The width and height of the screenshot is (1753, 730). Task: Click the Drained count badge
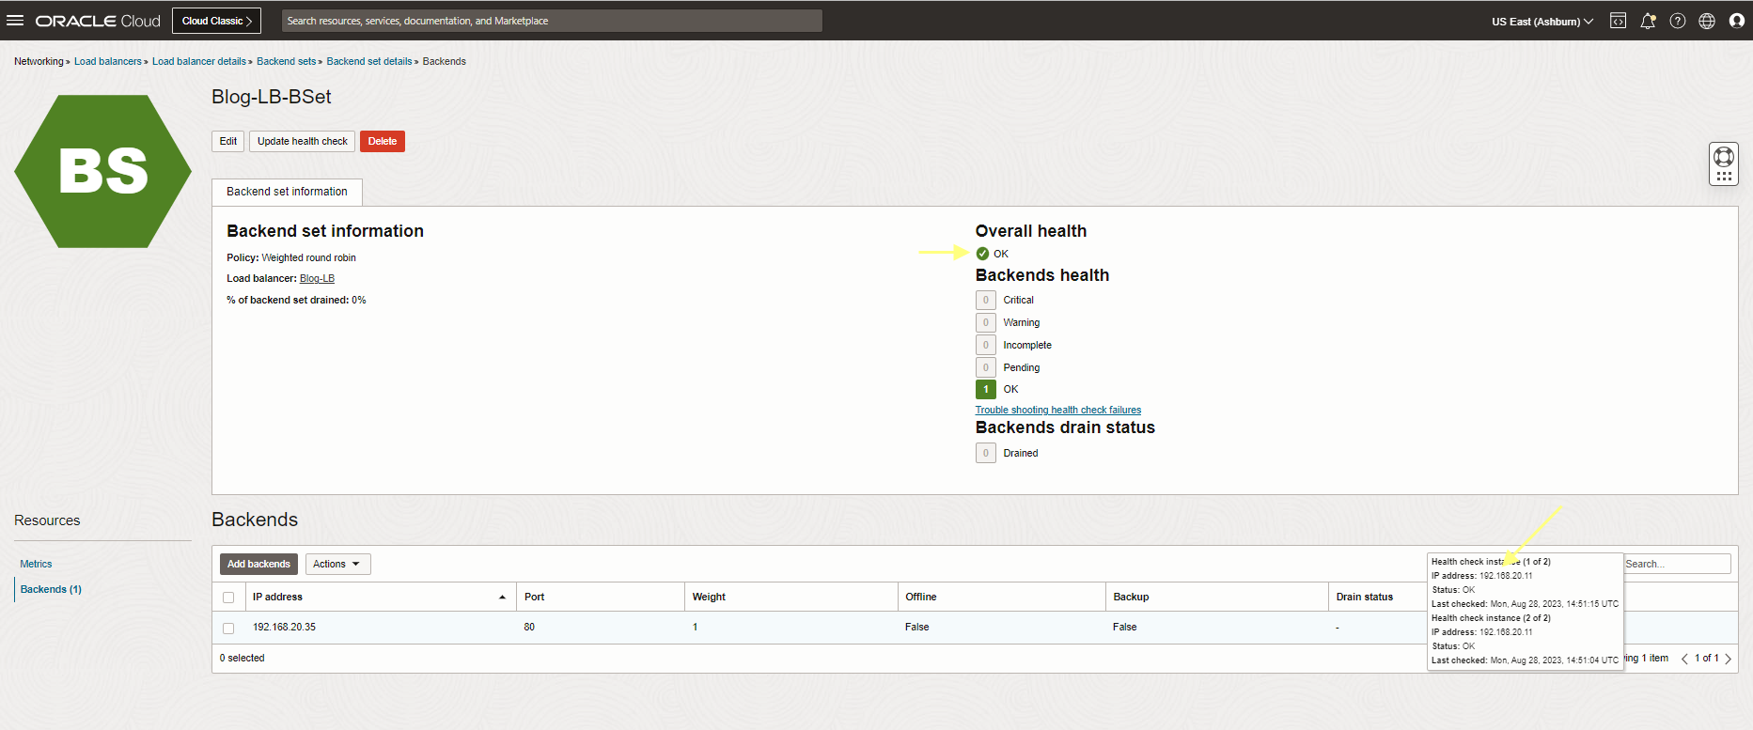tap(985, 453)
